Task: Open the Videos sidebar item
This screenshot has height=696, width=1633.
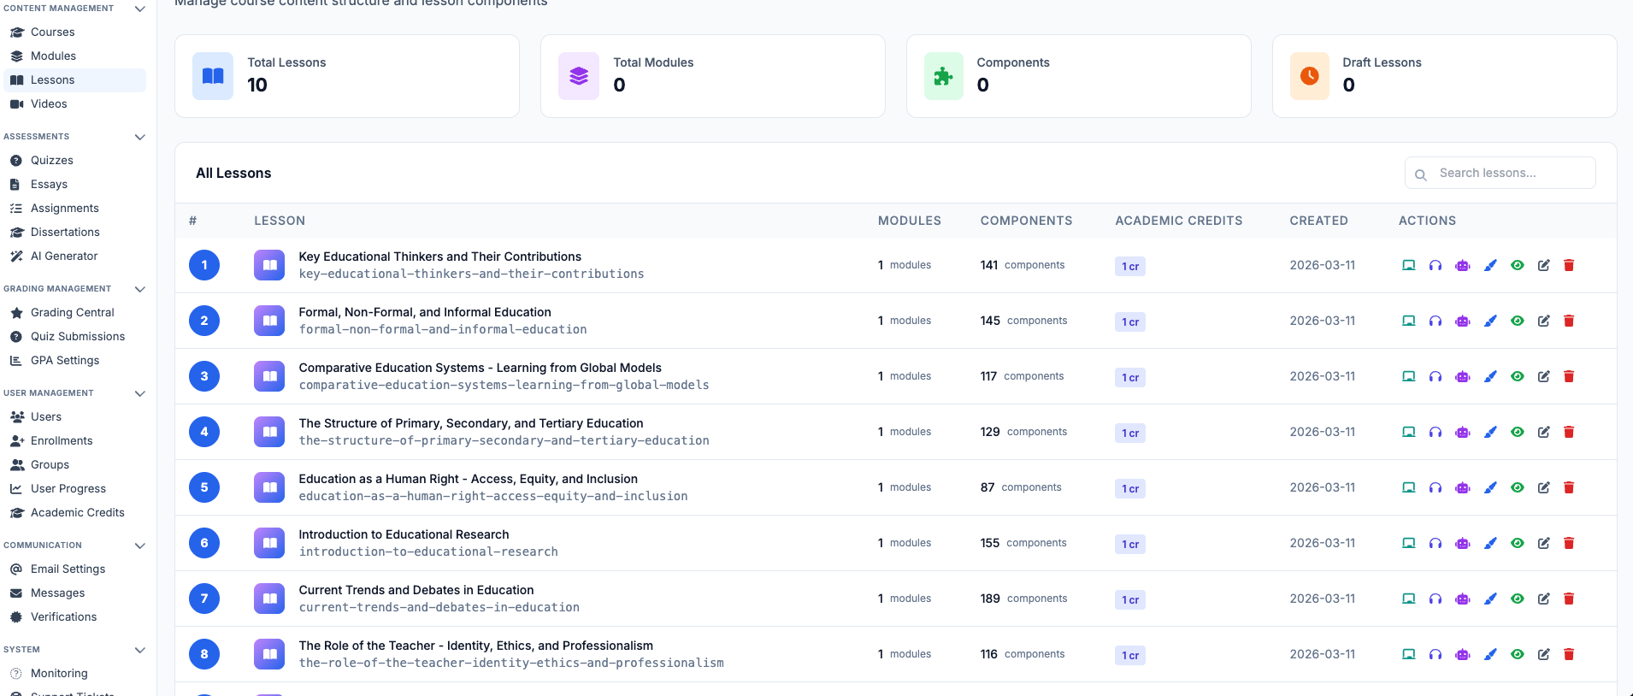Action: (x=74, y=104)
